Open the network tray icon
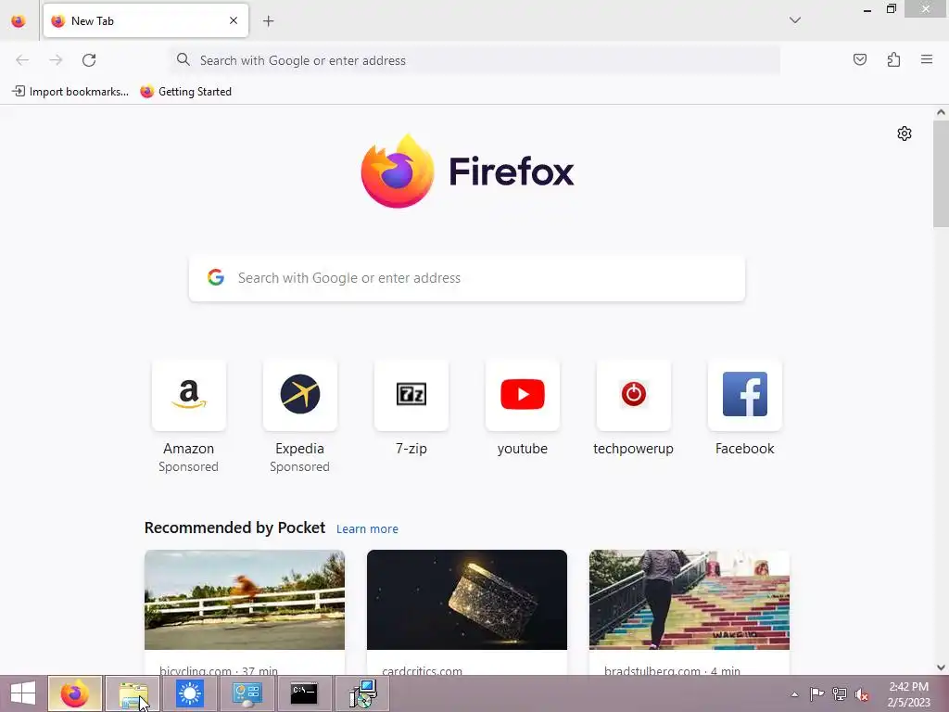The image size is (949, 712). click(x=839, y=694)
